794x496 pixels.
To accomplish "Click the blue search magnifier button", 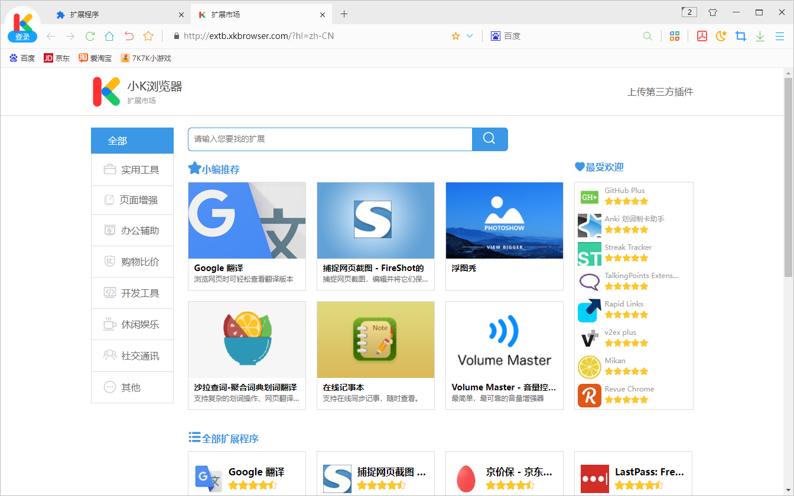I will (490, 139).
